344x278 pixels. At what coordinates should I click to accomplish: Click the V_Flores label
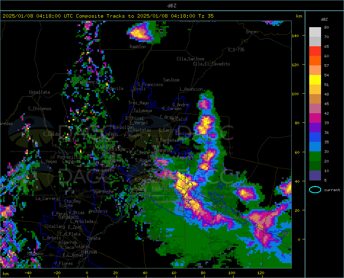pos(63,263)
